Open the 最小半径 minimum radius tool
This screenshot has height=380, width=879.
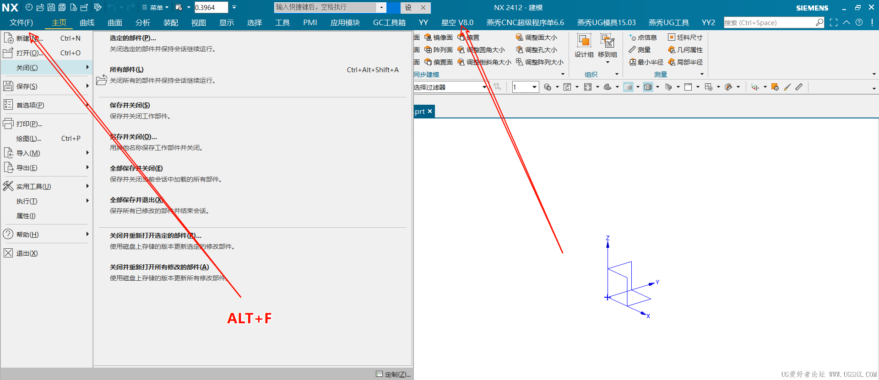(646, 62)
